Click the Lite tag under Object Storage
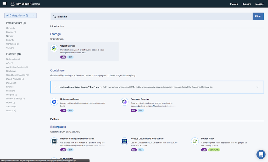268x162 pixels. (63, 57)
